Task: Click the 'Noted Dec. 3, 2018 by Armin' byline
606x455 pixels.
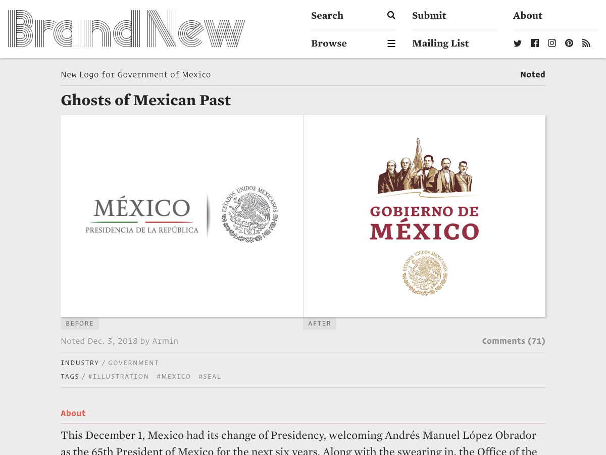Action: coord(120,341)
